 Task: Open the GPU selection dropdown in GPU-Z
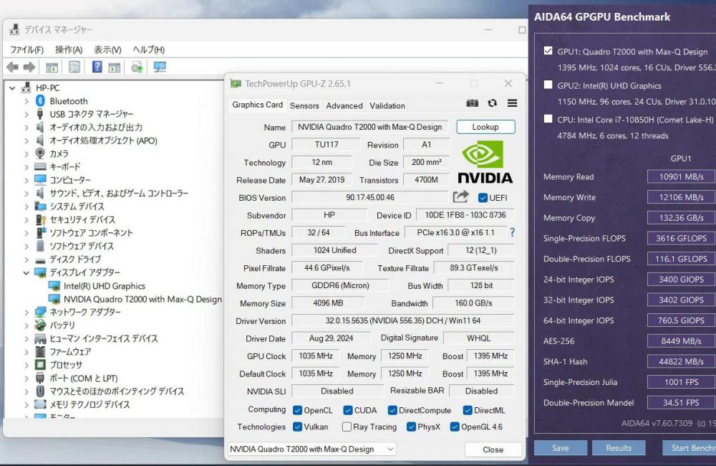coord(311,449)
